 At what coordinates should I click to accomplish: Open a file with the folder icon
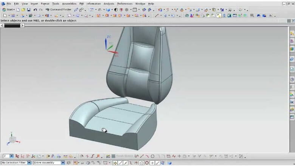pyautogui.click(x=23, y=9)
